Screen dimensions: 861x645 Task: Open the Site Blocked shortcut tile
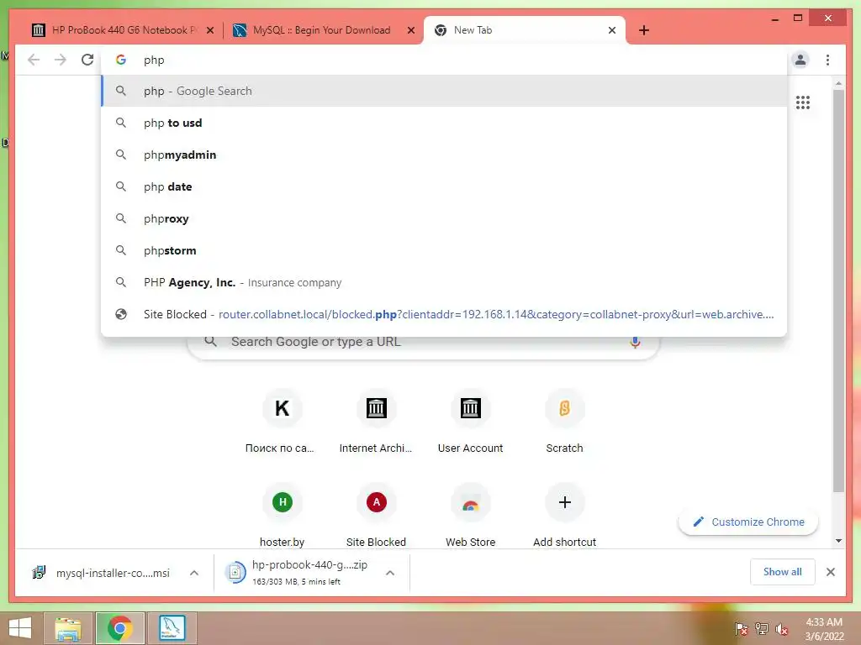[376, 515]
